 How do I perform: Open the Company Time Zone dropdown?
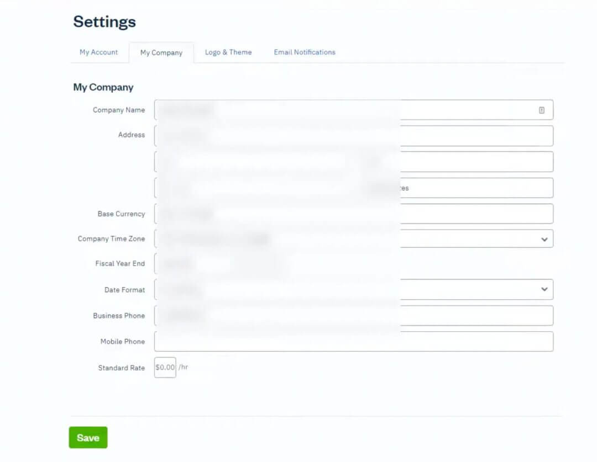pos(544,238)
